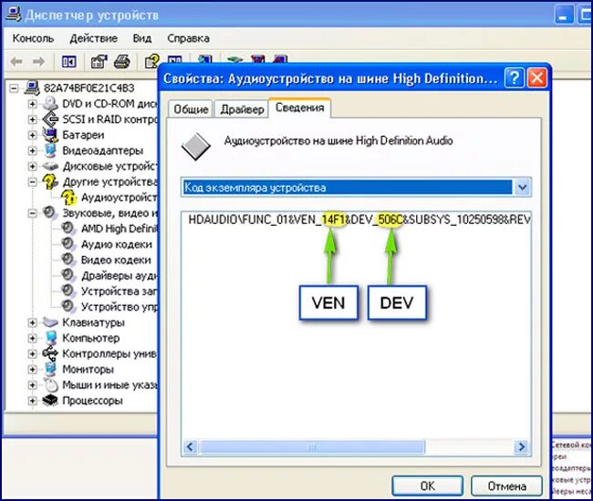Click the USB controllers icon
Viewport: 593px width, 501px height.
(x=50, y=353)
